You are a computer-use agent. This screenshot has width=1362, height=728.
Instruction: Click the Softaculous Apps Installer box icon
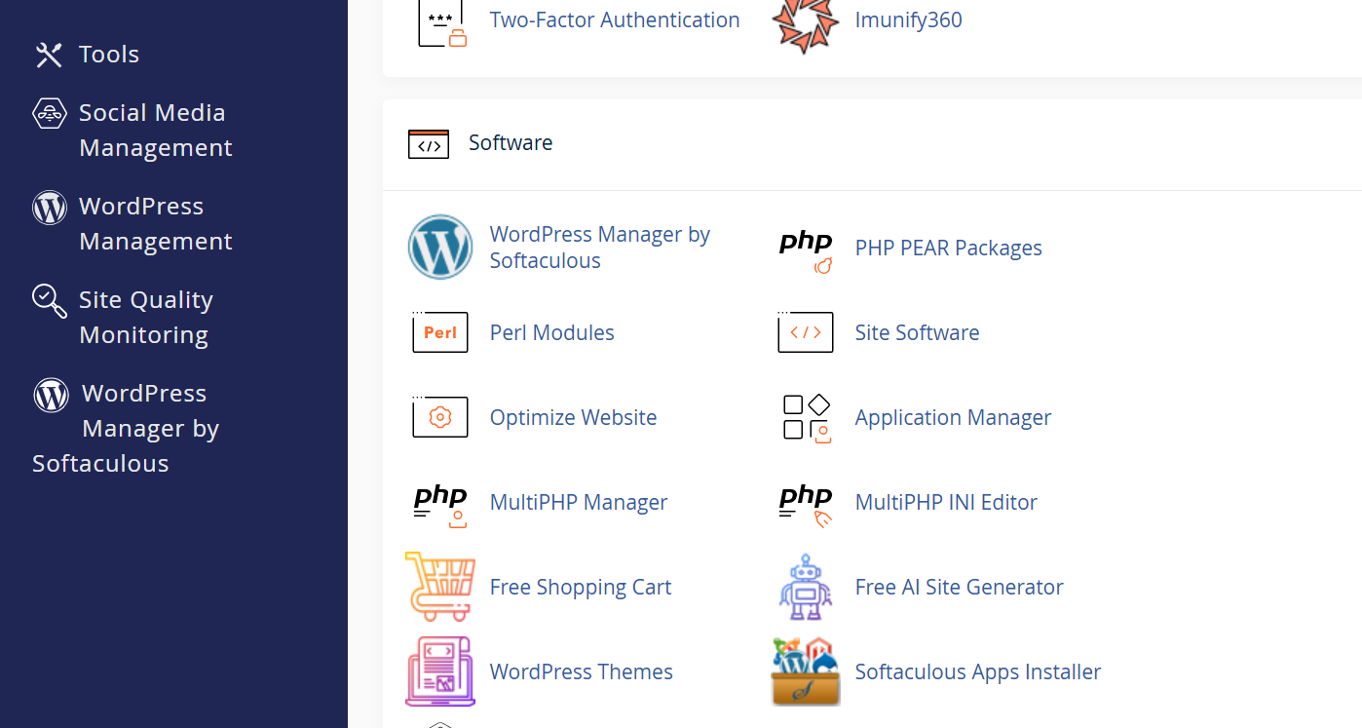(x=806, y=671)
